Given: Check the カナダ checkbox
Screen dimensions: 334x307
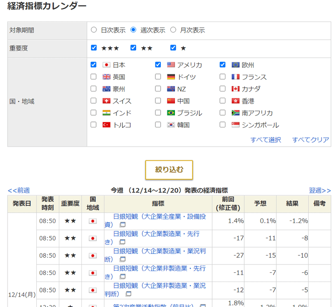Looking at the screenshot, I should tap(223, 89).
